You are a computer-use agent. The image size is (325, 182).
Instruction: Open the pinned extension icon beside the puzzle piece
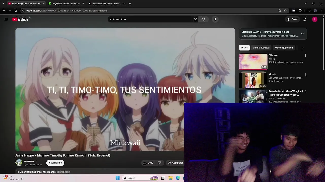coord(294,11)
